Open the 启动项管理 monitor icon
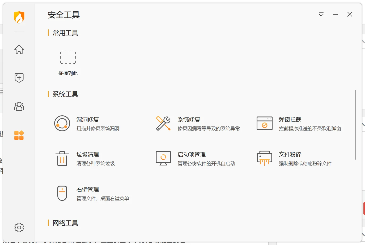The width and height of the screenshot is (365, 245). 163,158
